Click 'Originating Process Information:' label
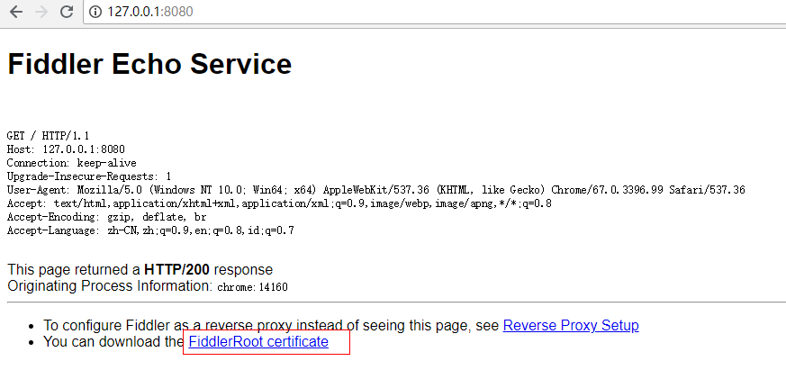The width and height of the screenshot is (786, 379). [x=110, y=286]
